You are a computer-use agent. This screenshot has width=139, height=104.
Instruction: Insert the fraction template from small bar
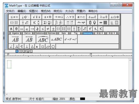tap(74, 29)
